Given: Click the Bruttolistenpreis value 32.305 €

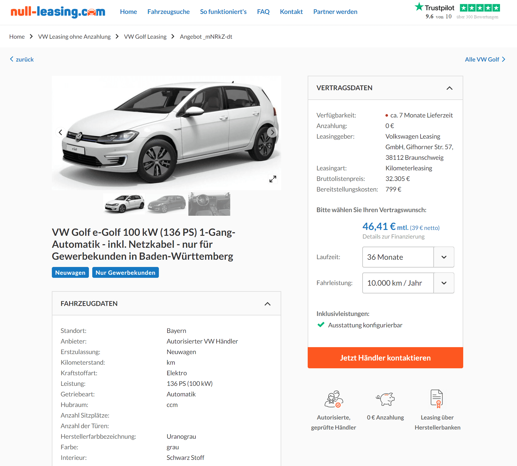Looking at the screenshot, I should pyautogui.click(x=398, y=179).
